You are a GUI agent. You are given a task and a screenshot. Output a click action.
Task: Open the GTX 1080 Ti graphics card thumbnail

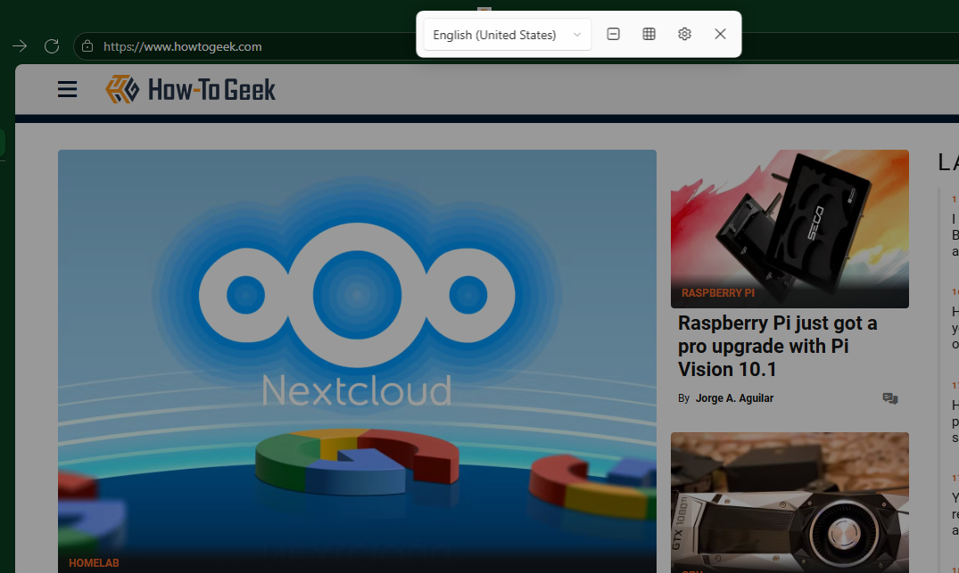click(x=790, y=503)
